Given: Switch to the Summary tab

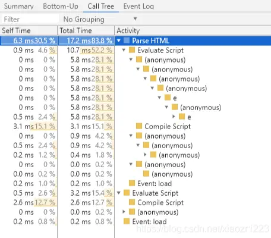Looking at the screenshot, I should click(19, 7).
